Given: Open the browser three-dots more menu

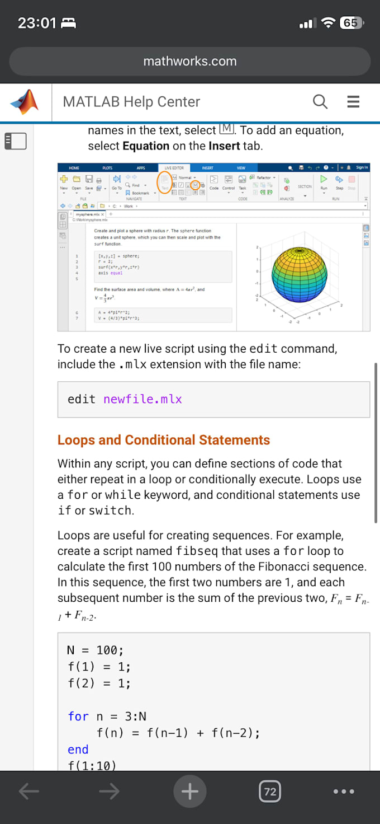Looking at the screenshot, I should point(343,792).
